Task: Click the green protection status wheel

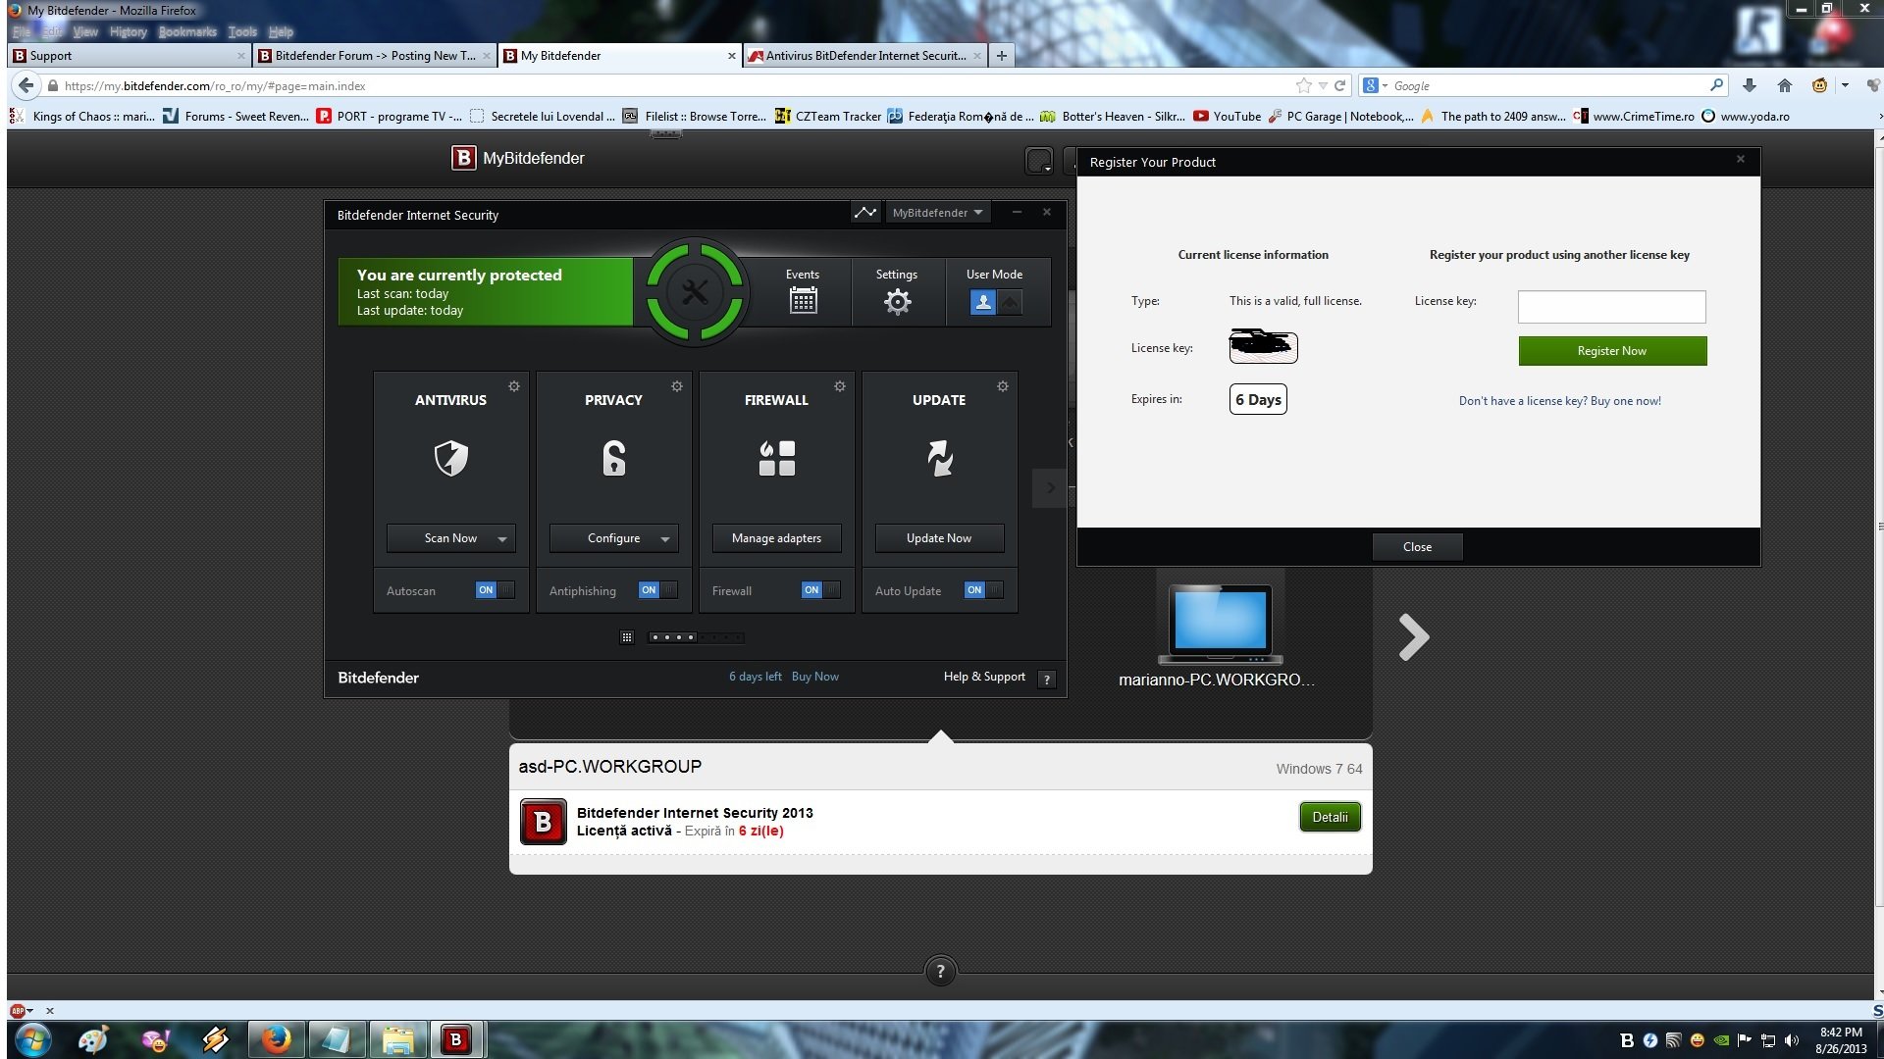Action: [x=695, y=292]
